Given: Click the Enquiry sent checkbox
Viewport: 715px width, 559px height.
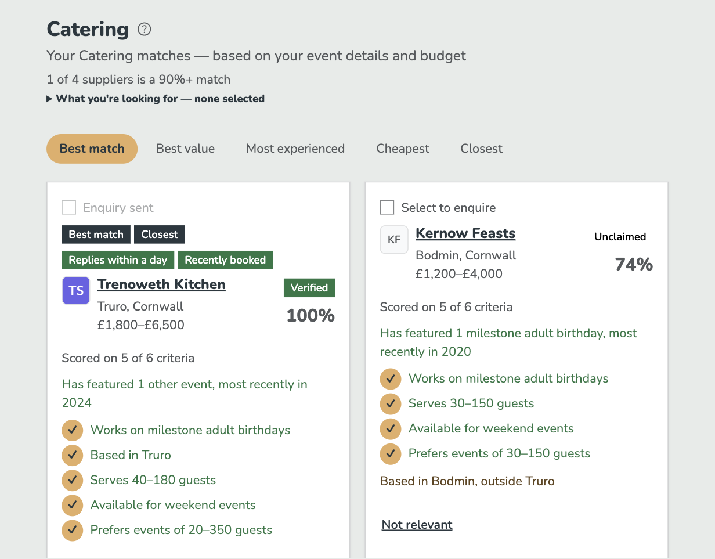Looking at the screenshot, I should point(68,207).
